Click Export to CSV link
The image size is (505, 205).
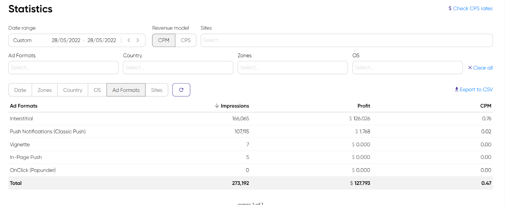tap(473, 90)
